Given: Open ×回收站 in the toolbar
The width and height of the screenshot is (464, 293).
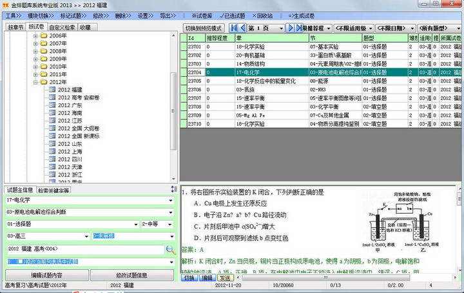Looking at the screenshot, I should coord(262,15).
